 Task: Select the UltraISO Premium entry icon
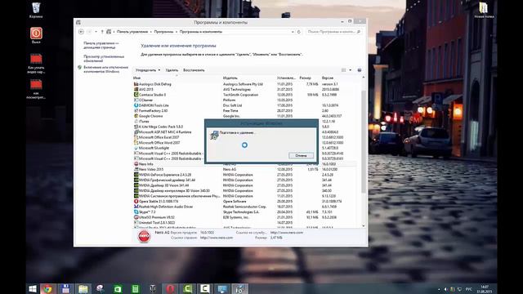tap(136, 217)
